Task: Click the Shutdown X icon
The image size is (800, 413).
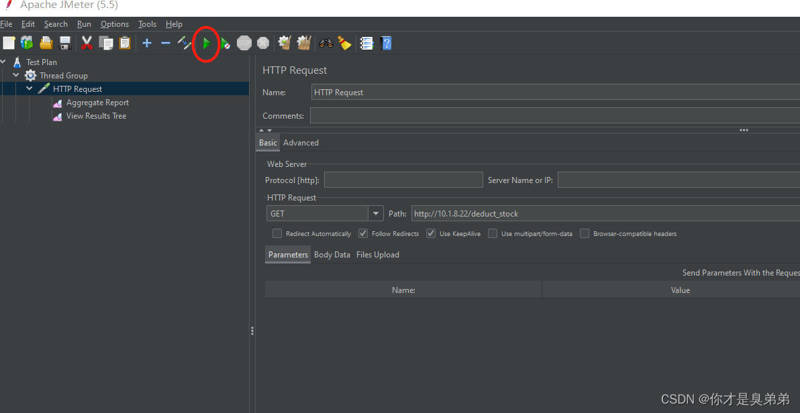Action: (263, 44)
